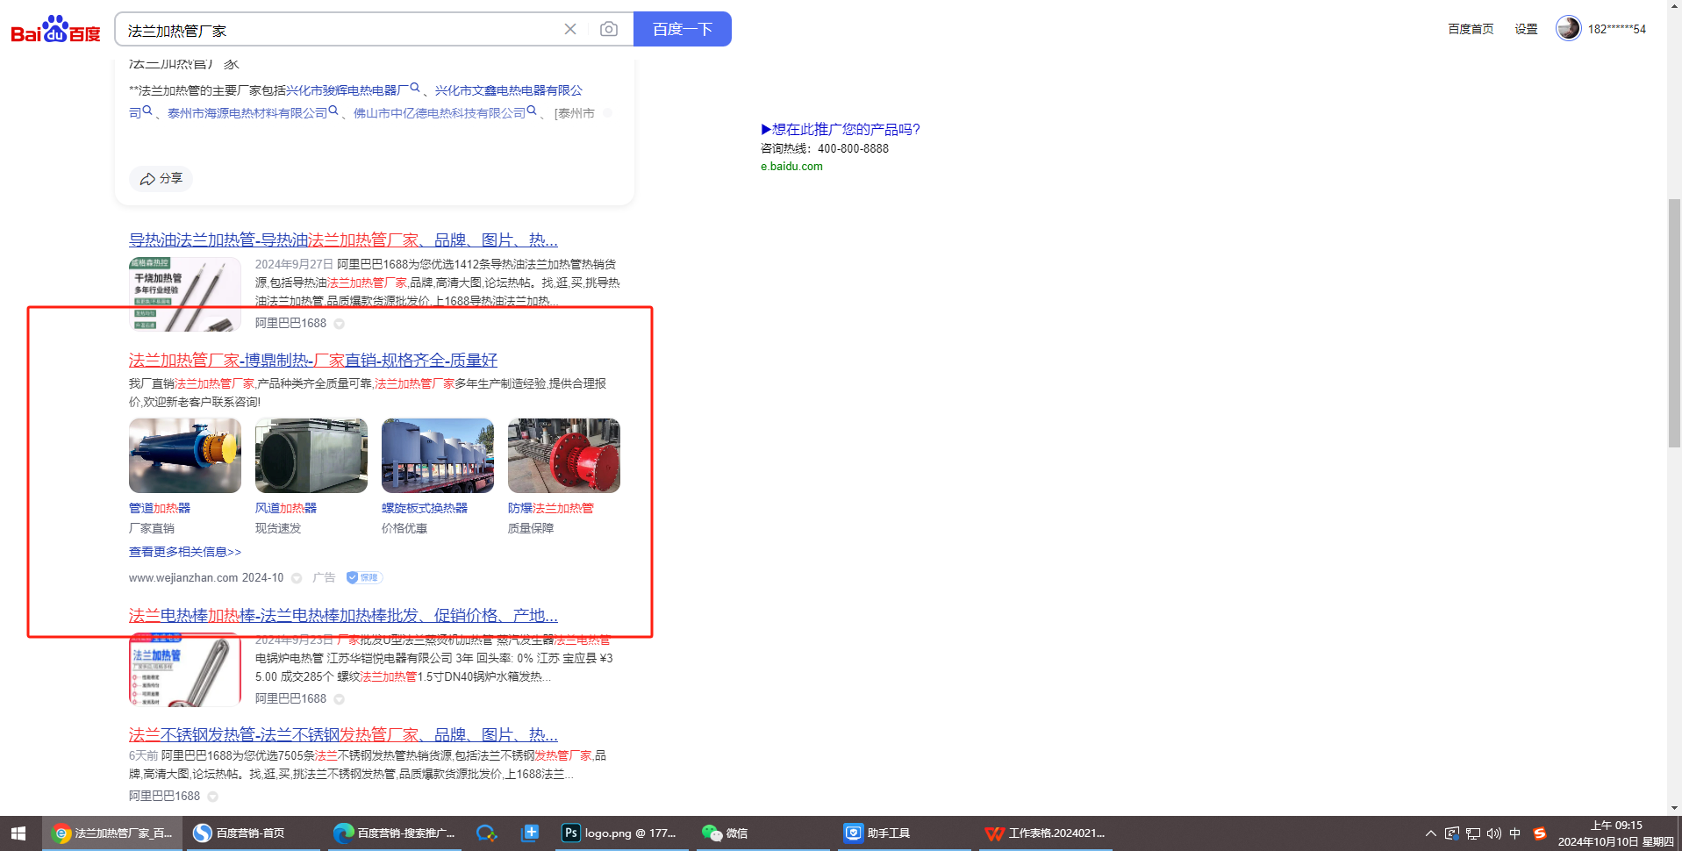
Task: Open the 百度首页 link
Action: (x=1471, y=29)
